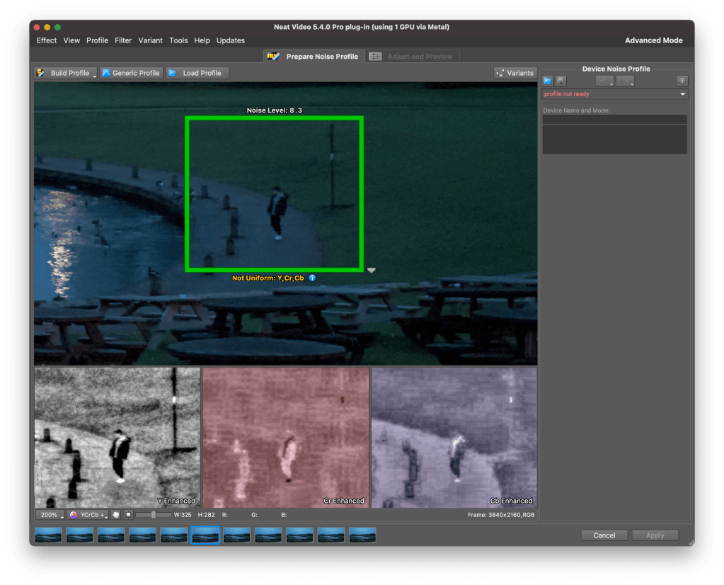Select the hand pan tool

click(x=115, y=515)
